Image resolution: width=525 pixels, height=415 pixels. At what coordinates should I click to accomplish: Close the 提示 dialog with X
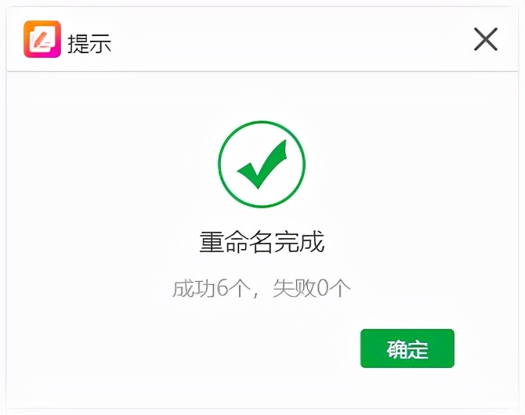[x=486, y=39]
